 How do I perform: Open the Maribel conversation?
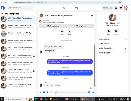[x=18, y=71]
